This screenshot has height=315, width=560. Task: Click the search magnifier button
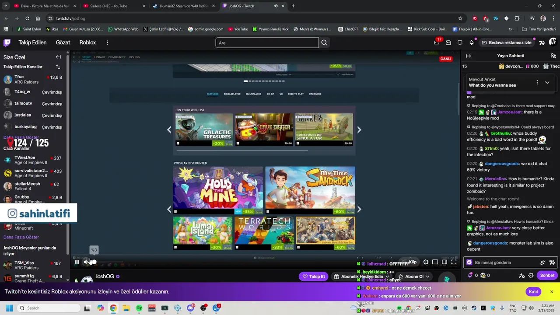pos(324,42)
